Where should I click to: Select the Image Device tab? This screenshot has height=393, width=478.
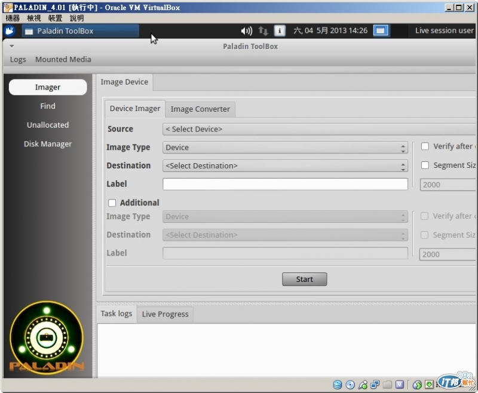coord(124,82)
